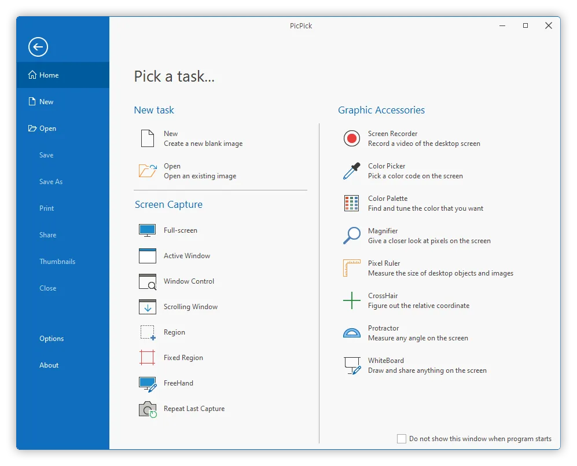577x466 pixels.
Task: Click the 'Window Control' label
Action: click(x=189, y=281)
